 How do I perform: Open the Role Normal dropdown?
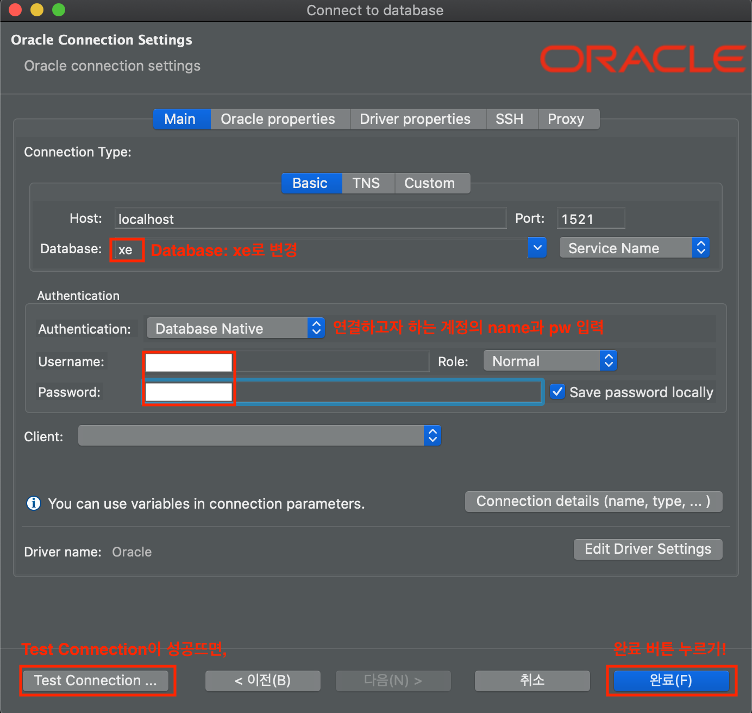tap(550, 361)
